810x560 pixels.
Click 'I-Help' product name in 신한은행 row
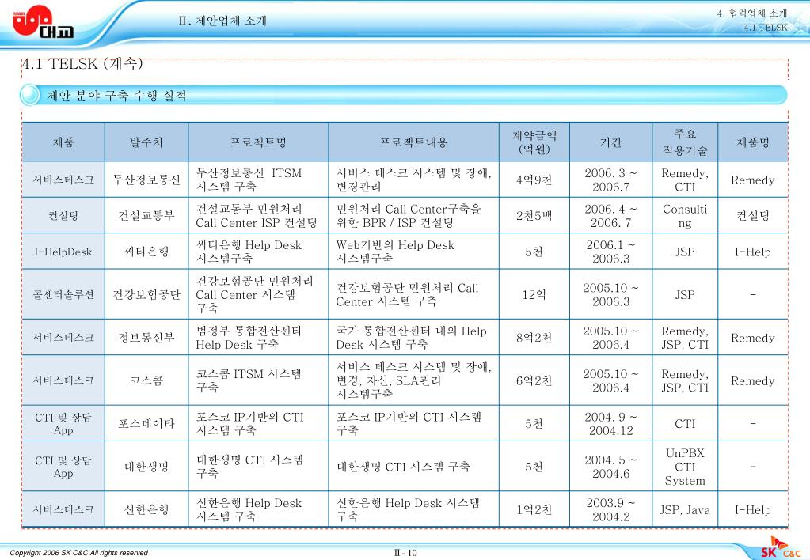(x=753, y=510)
